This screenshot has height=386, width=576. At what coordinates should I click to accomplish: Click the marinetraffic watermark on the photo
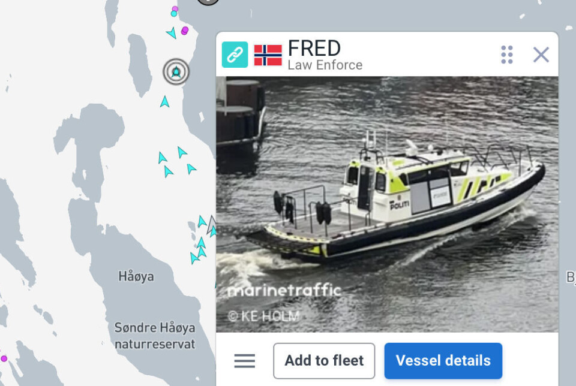[x=284, y=290]
